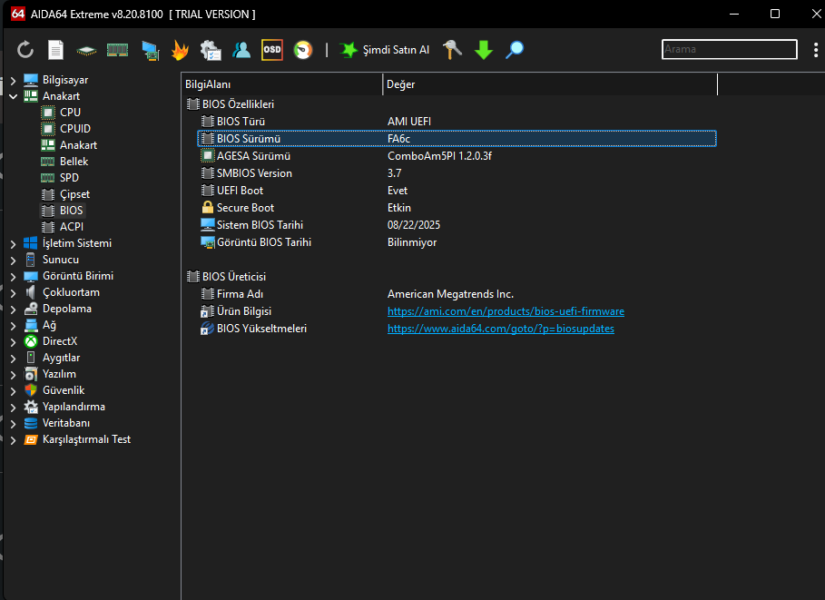Expand the Depolama tree node
The image size is (825, 600).
(13, 309)
